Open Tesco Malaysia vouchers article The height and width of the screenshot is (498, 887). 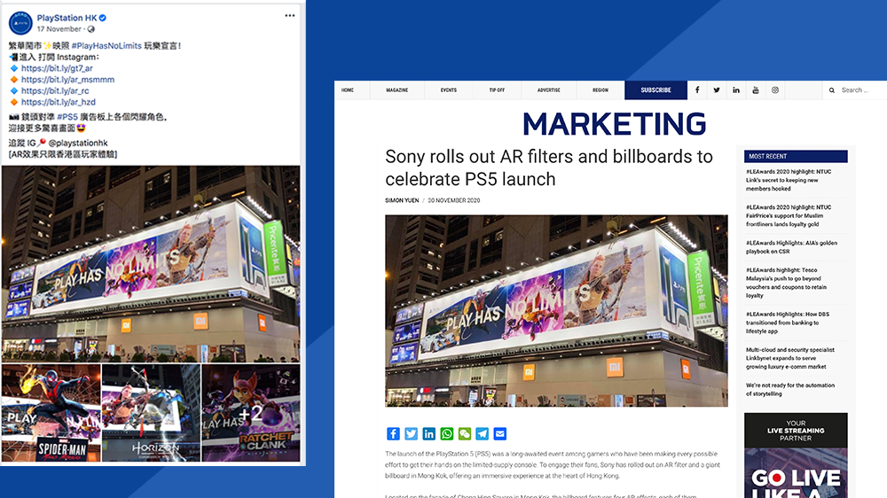[786, 283]
